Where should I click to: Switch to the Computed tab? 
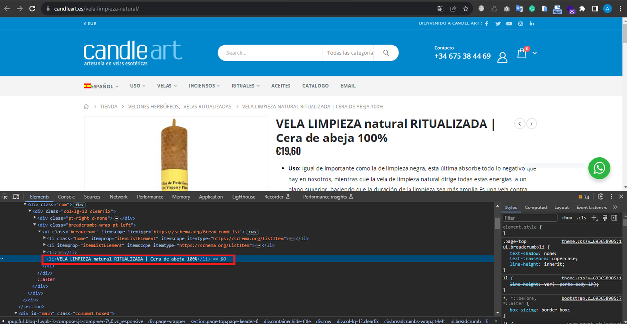coord(535,208)
